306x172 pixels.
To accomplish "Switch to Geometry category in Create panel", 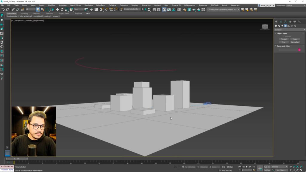I will (276, 26).
